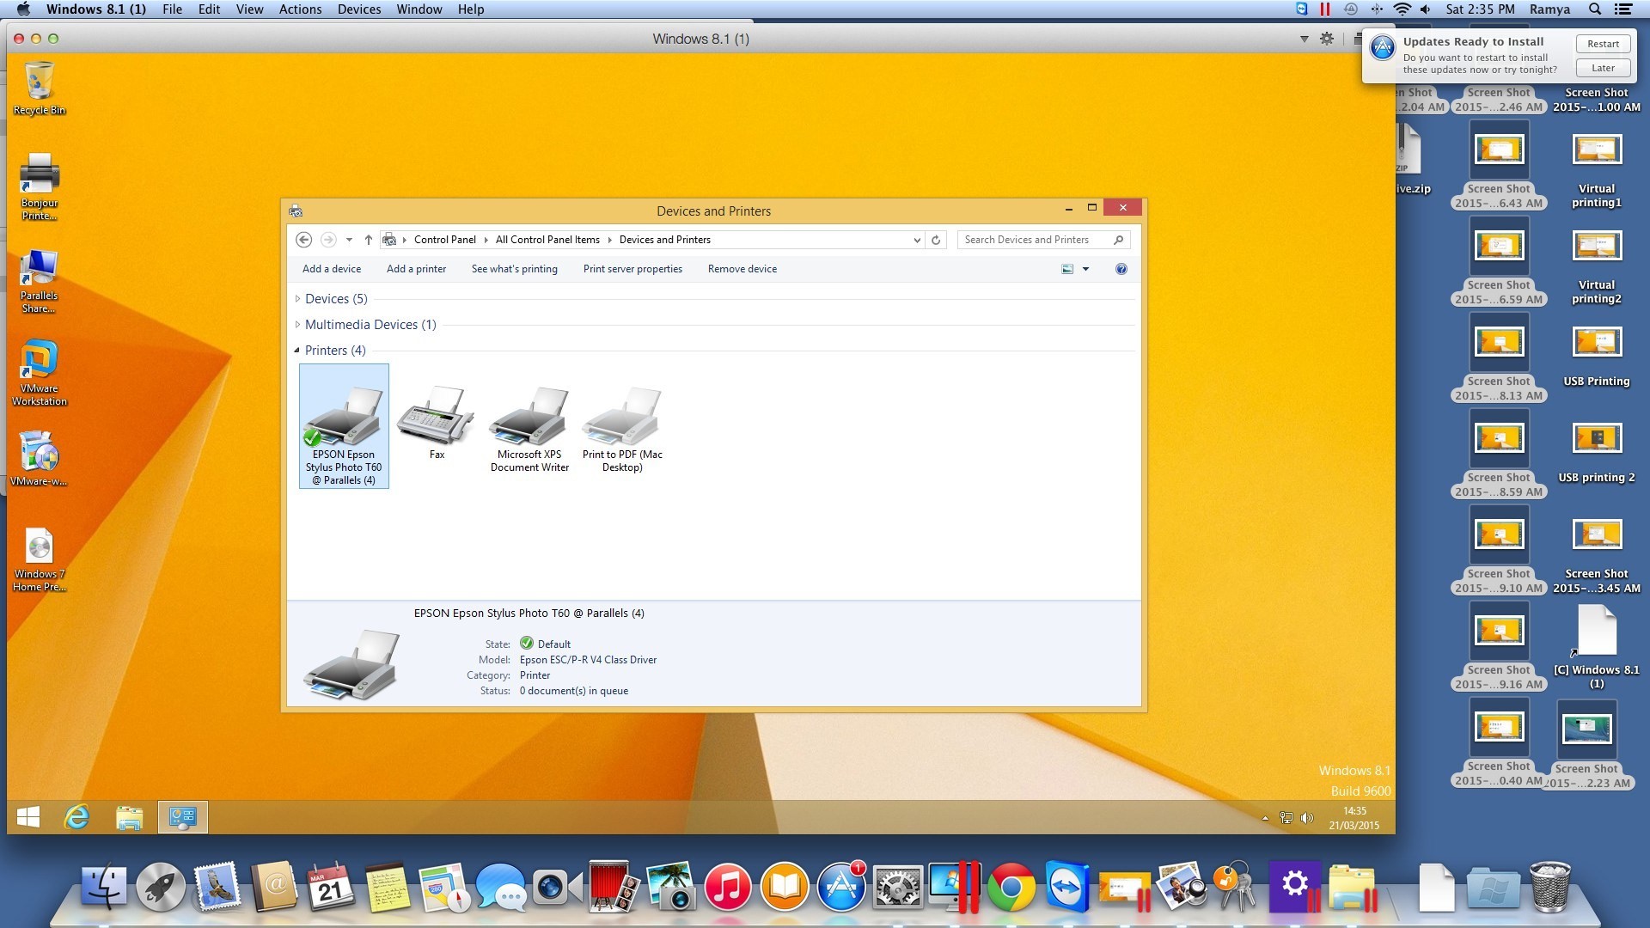Click Later in the updates notification
This screenshot has height=928, width=1650.
click(1603, 68)
